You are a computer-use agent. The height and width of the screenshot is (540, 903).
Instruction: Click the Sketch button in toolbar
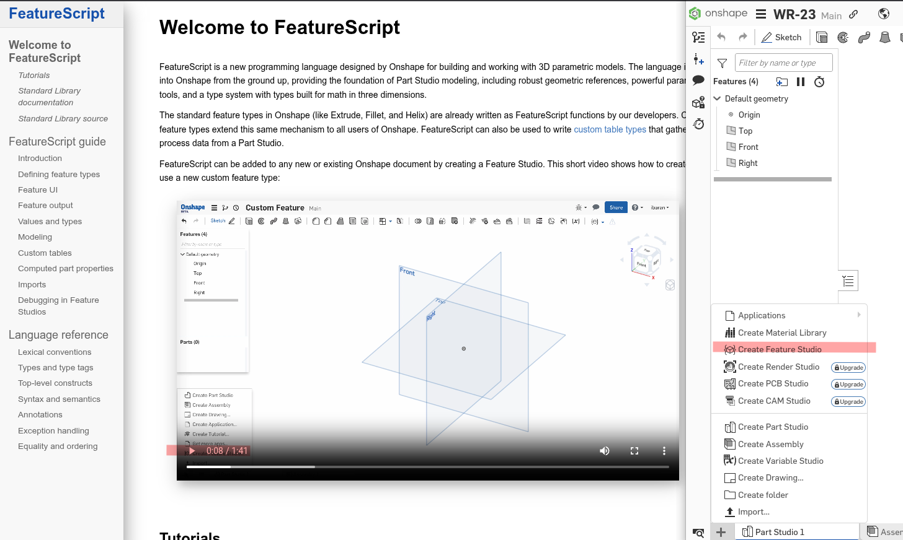[781, 37]
